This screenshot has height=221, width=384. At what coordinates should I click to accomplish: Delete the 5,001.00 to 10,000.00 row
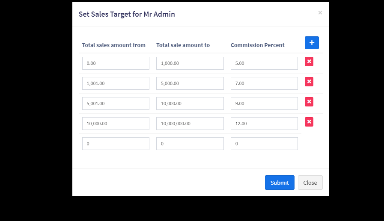coord(309,102)
